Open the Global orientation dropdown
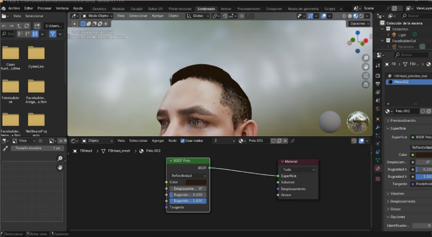 point(197,16)
